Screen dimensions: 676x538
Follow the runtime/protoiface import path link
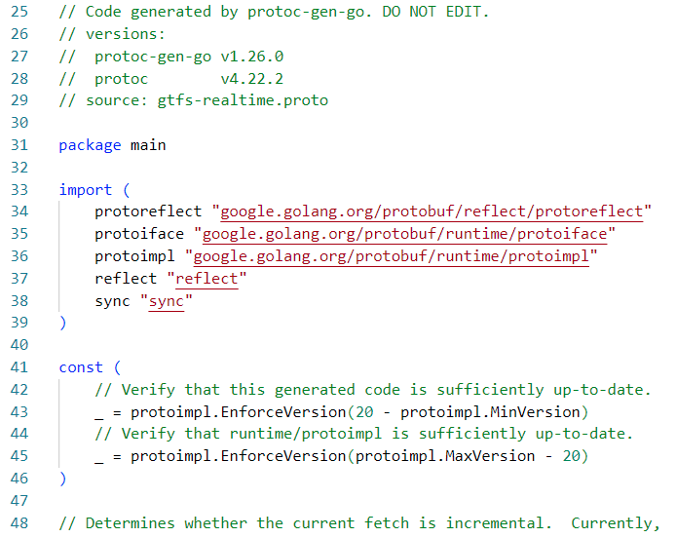pyautogui.click(x=405, y=234)
